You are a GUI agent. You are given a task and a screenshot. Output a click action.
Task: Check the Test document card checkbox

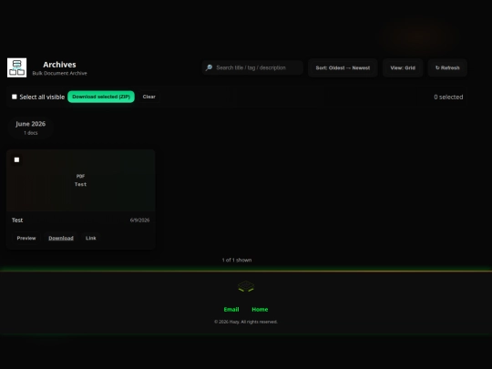tap(17, 159)
